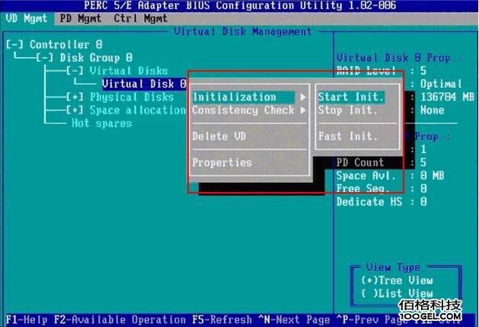Click the Free Seg. property label
This screenshot has height=327, width=479.
click(363, 189)
